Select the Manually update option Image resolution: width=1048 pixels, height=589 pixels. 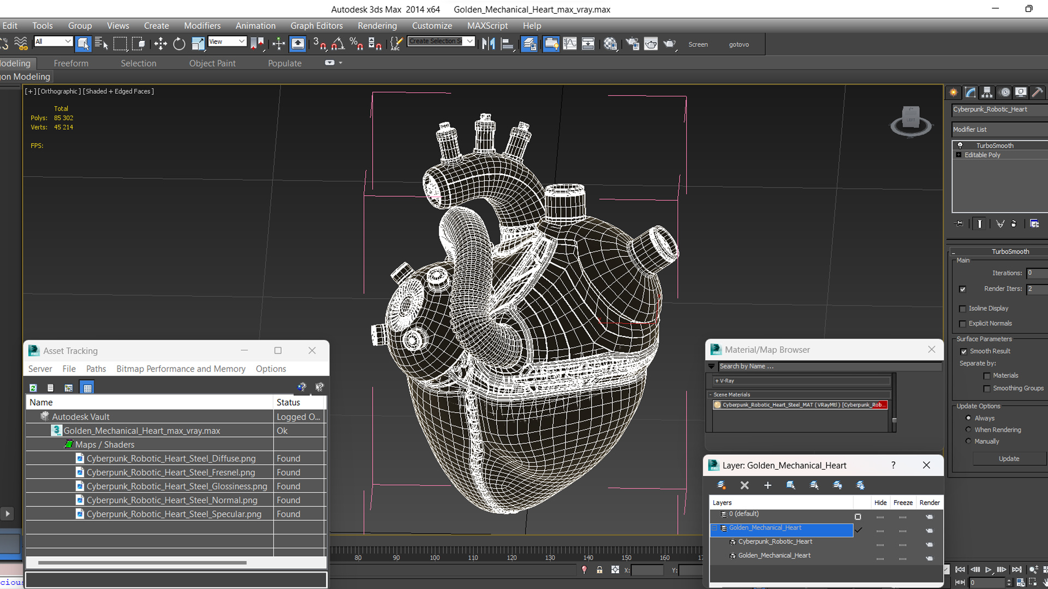tap(968, 441)
